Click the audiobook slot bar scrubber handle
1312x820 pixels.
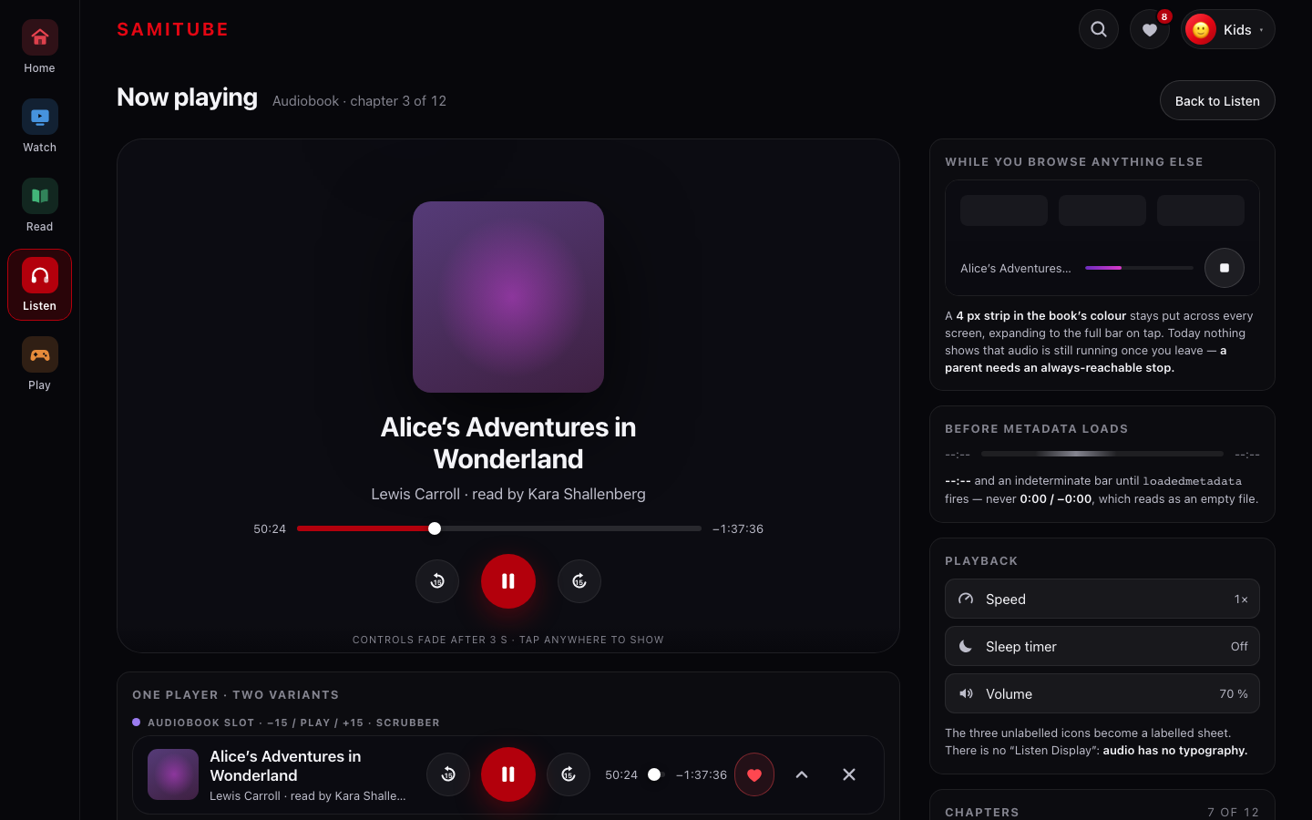tap(654, 774)
